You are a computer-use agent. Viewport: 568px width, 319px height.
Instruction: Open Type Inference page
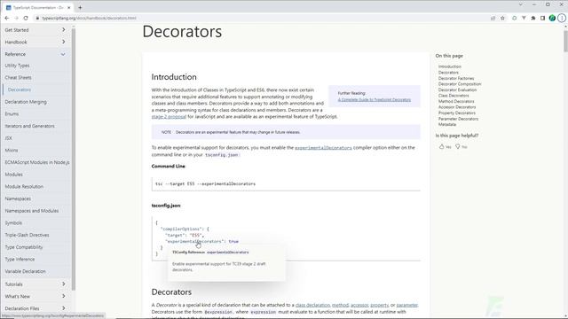(20, 260)
